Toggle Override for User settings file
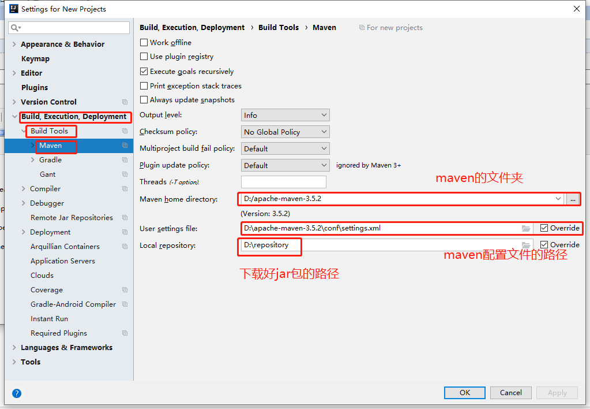This screenshot has height=409, width=590. (x=544, y=228)
